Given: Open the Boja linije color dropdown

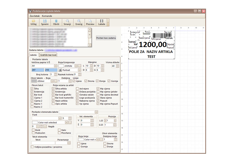Looking at the screenshot, I should (98, 139).
